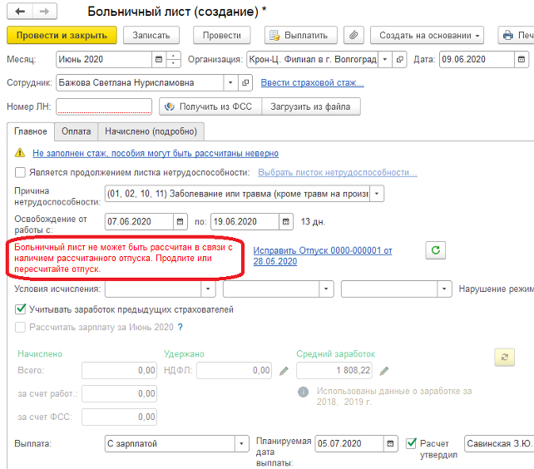Click the Дата field 09.06.2020
Image resolution: width=534 pixels, height=469 pixels.
coord(477,59)
